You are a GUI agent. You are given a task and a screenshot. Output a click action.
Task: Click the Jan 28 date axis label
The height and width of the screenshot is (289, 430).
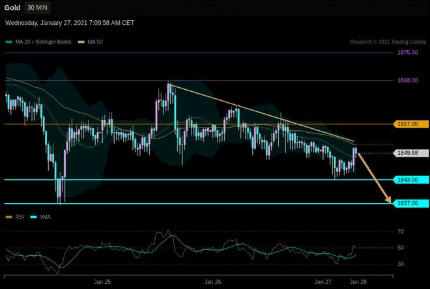pos(358,282)
